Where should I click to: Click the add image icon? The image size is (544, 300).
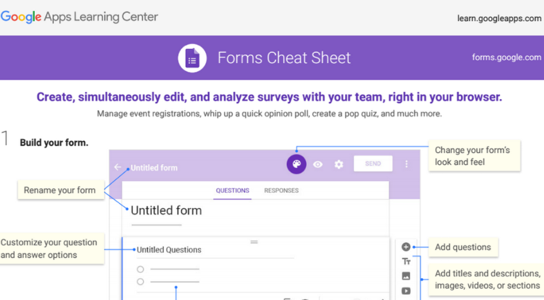406,276
